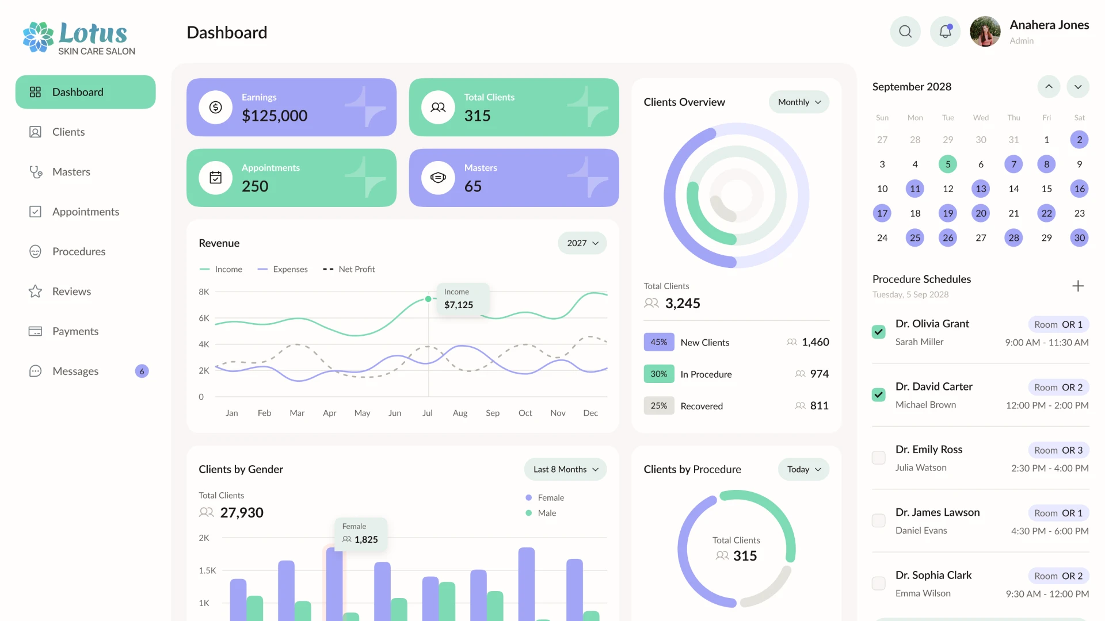The height and width of the screenshot is (621, 1105).
Task: Click the Female legend color dot
Action: [x=528, y=497]
